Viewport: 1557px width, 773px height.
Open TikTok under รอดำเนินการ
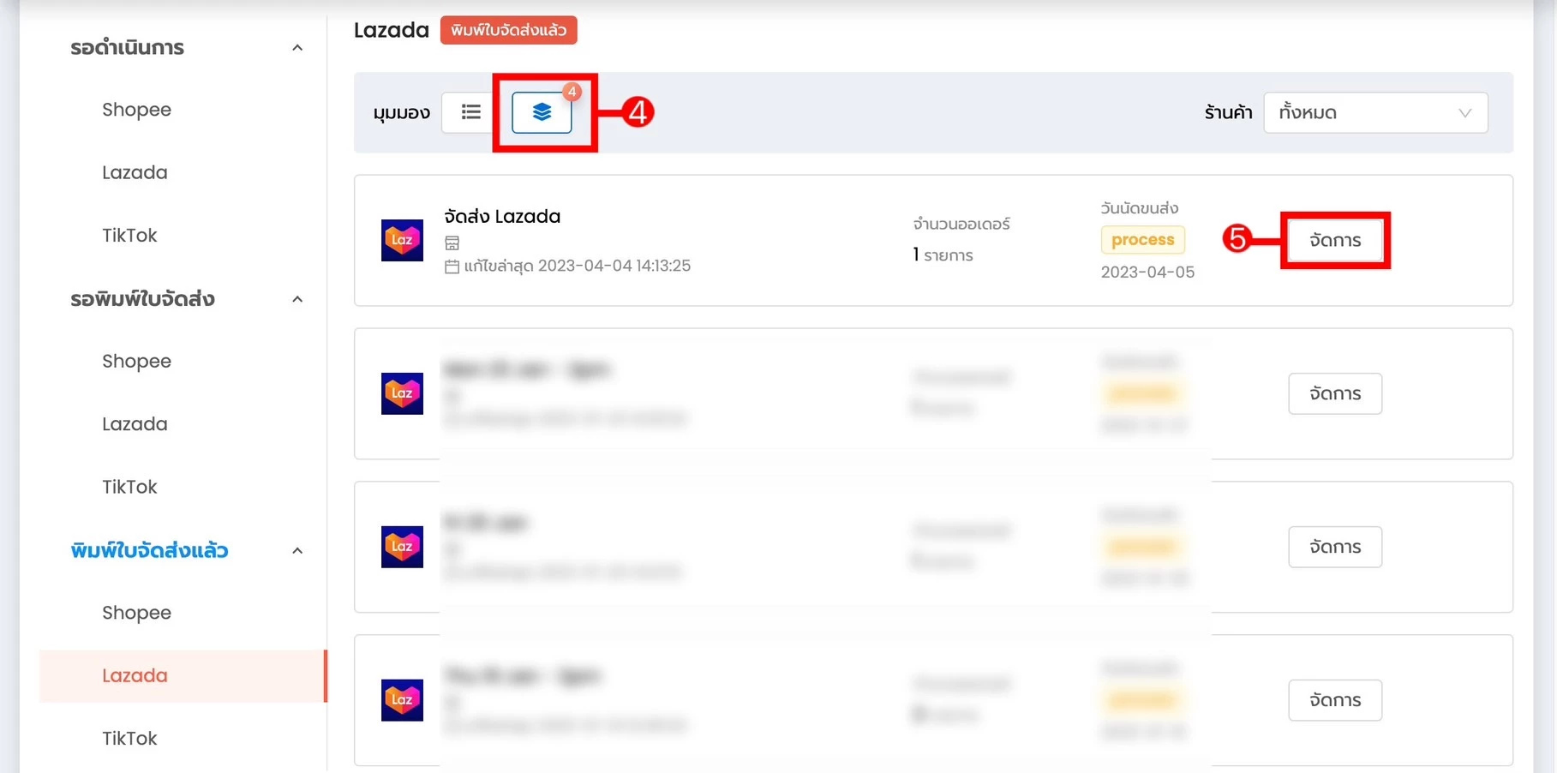coord(129,235)
